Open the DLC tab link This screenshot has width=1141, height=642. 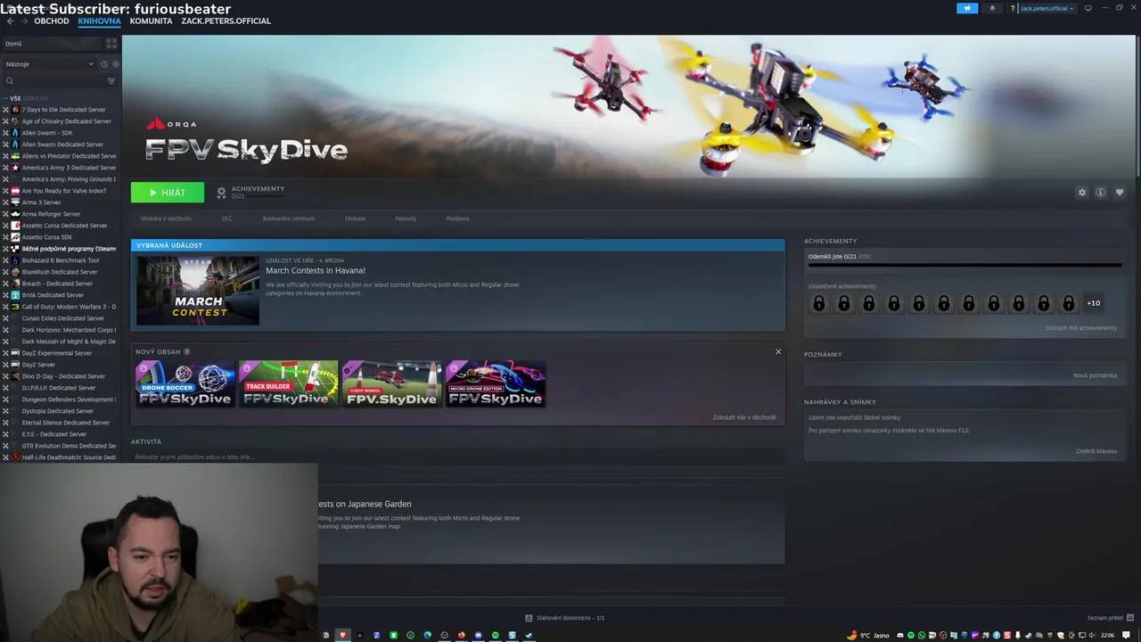pos(227,218)
